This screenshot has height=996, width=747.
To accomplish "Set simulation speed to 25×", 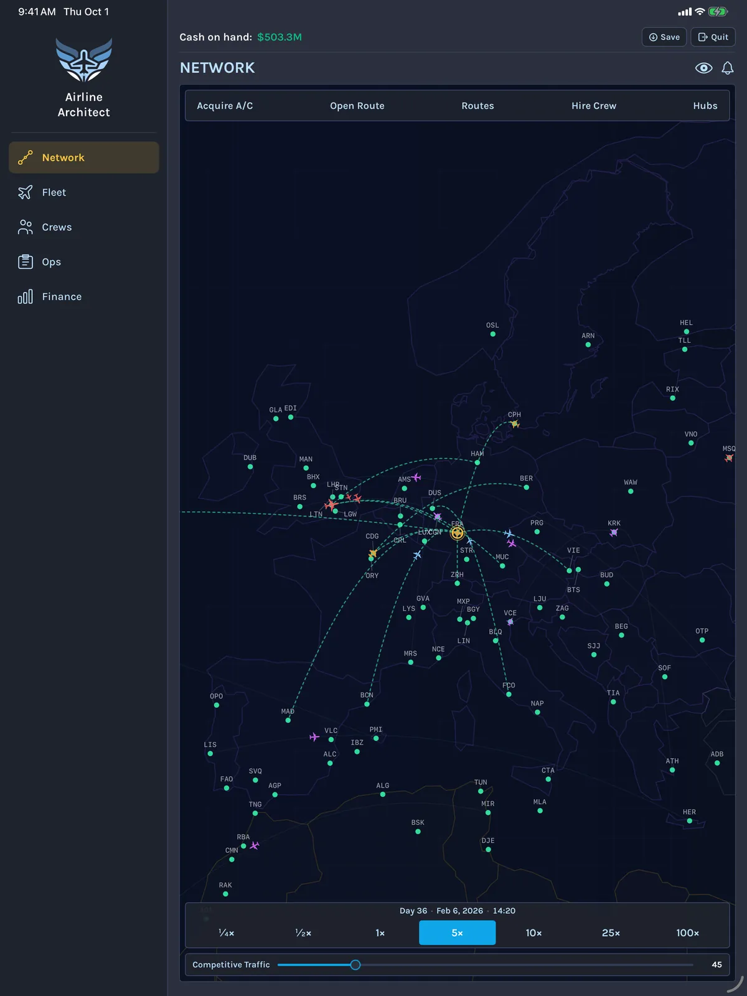I will click(x=611, y=933).
